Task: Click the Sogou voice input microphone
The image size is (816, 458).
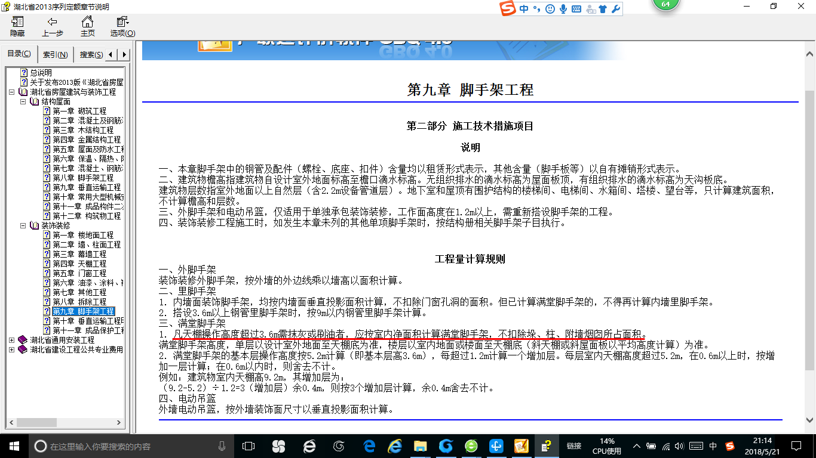Action: tap(563, 9)
